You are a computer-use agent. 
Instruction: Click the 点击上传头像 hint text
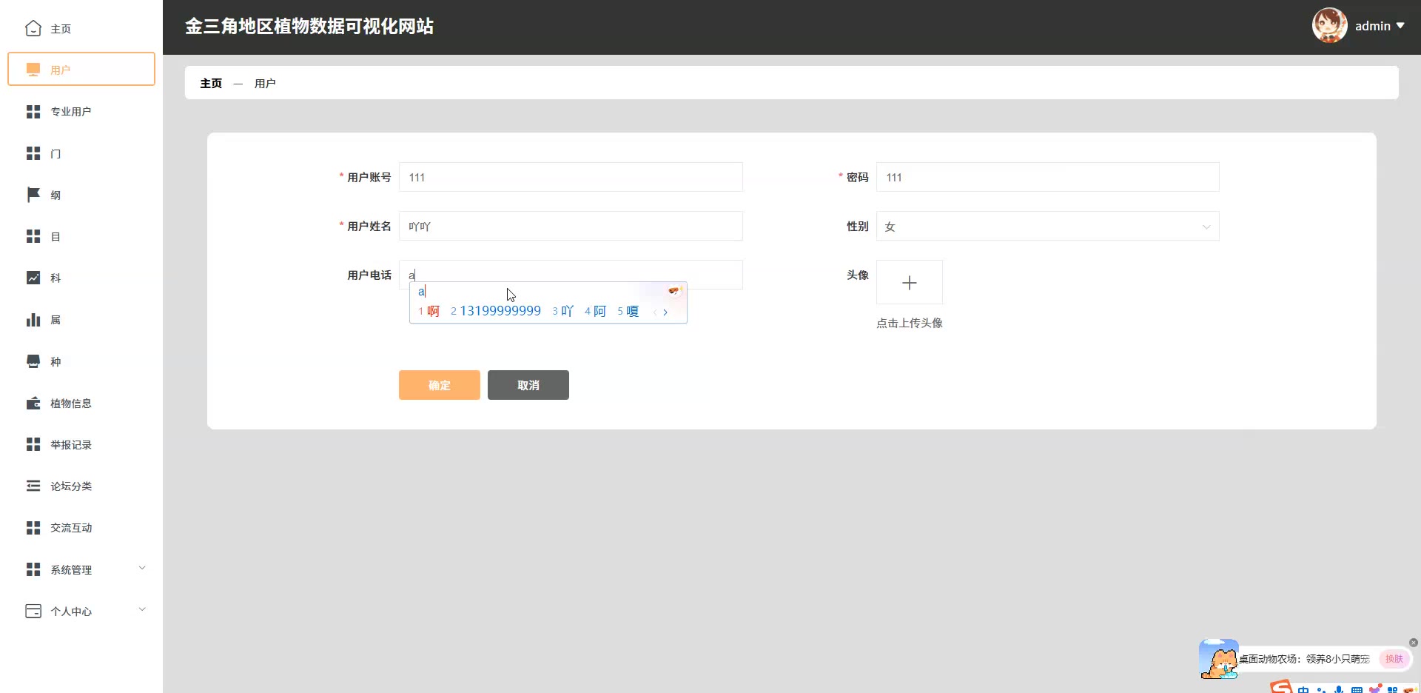(x=910, y=323)
